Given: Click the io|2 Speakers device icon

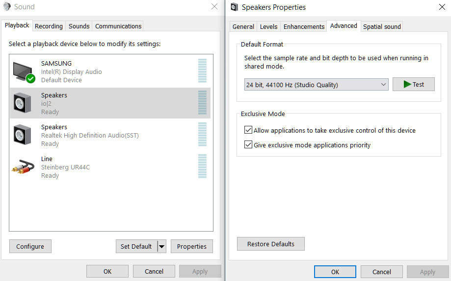Looking at the screenshot, I should [23, 103].
